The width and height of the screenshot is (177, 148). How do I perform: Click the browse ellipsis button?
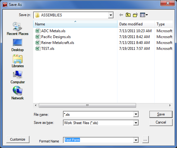click(x=145, y=140)
